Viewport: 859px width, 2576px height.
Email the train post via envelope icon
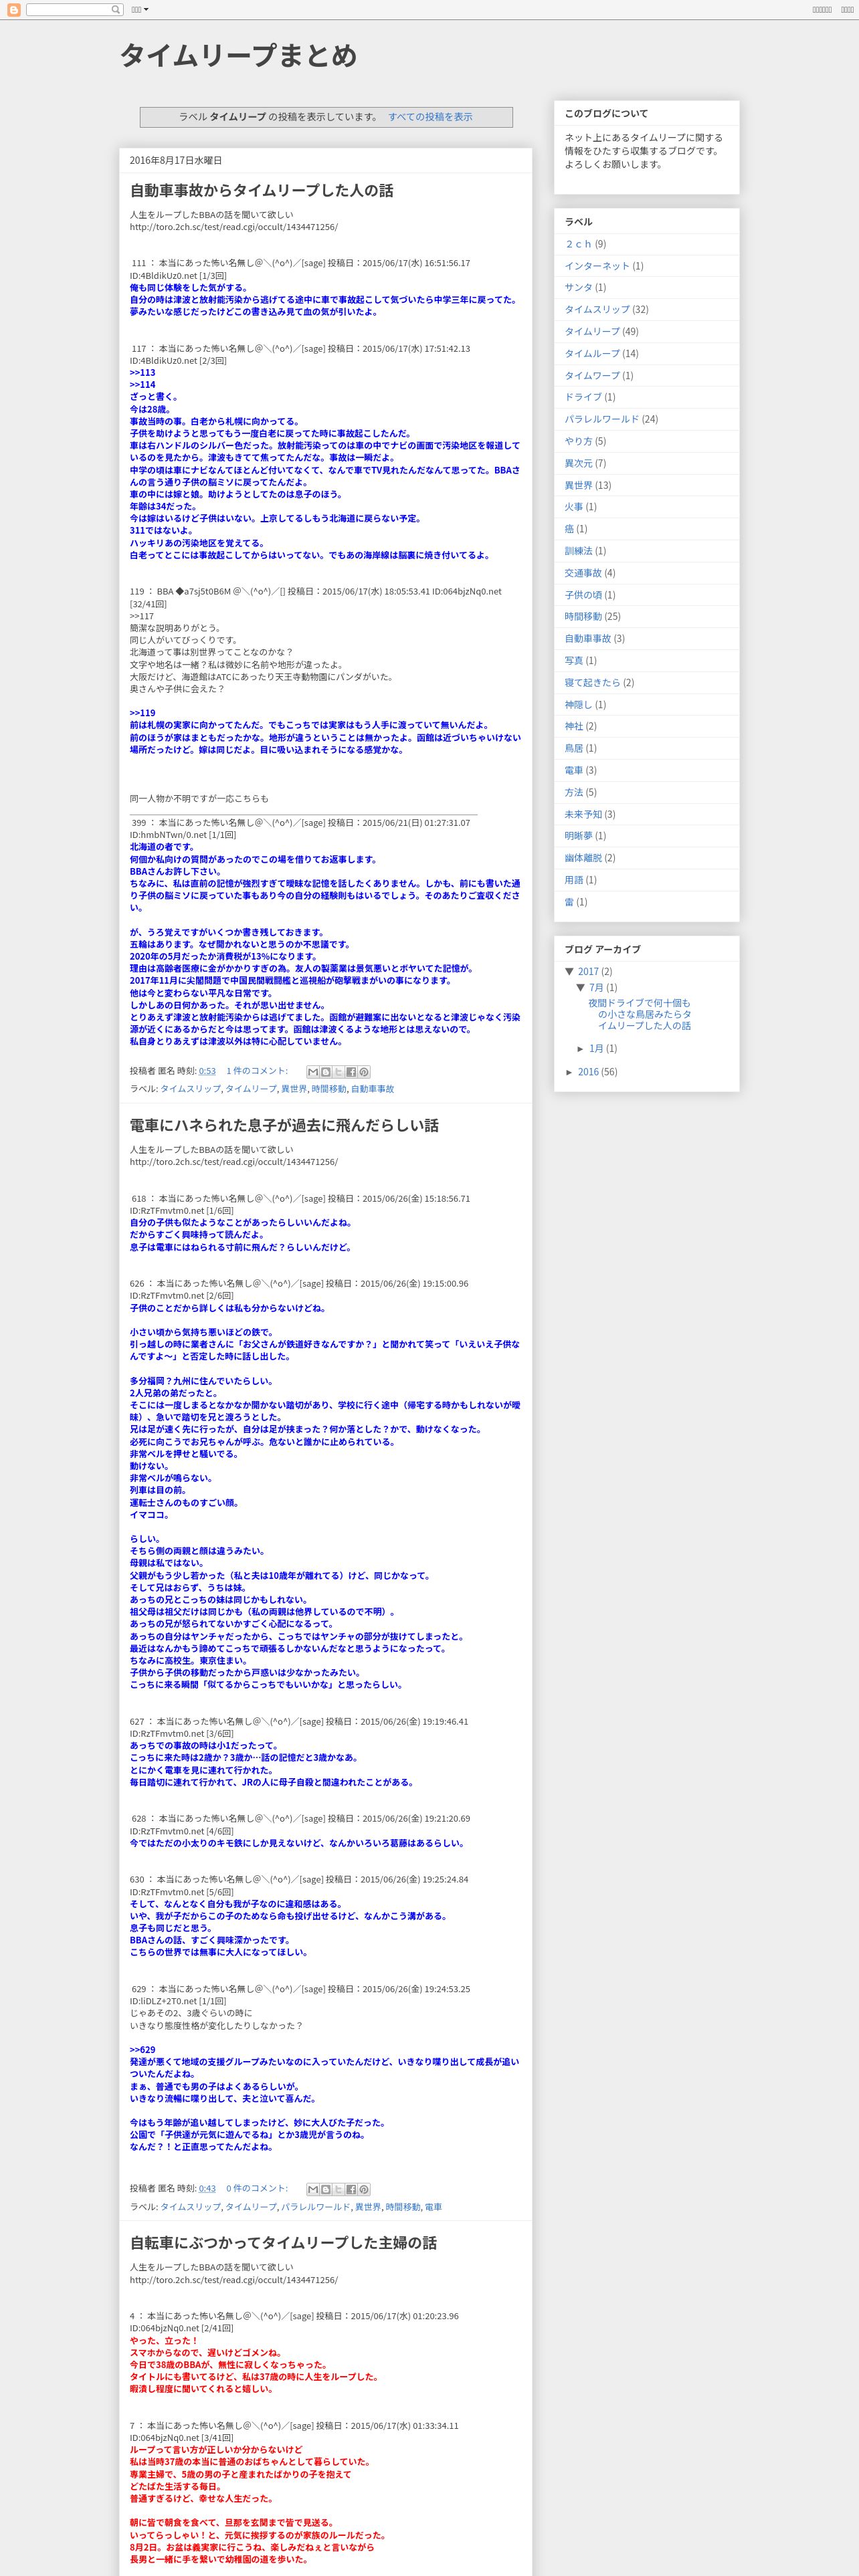pos(312,2189)
